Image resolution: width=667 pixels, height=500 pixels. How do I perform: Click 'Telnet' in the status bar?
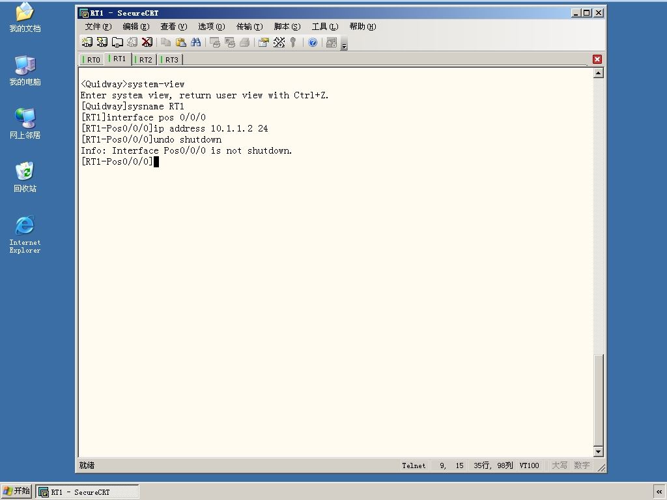(x=414, y=465)
